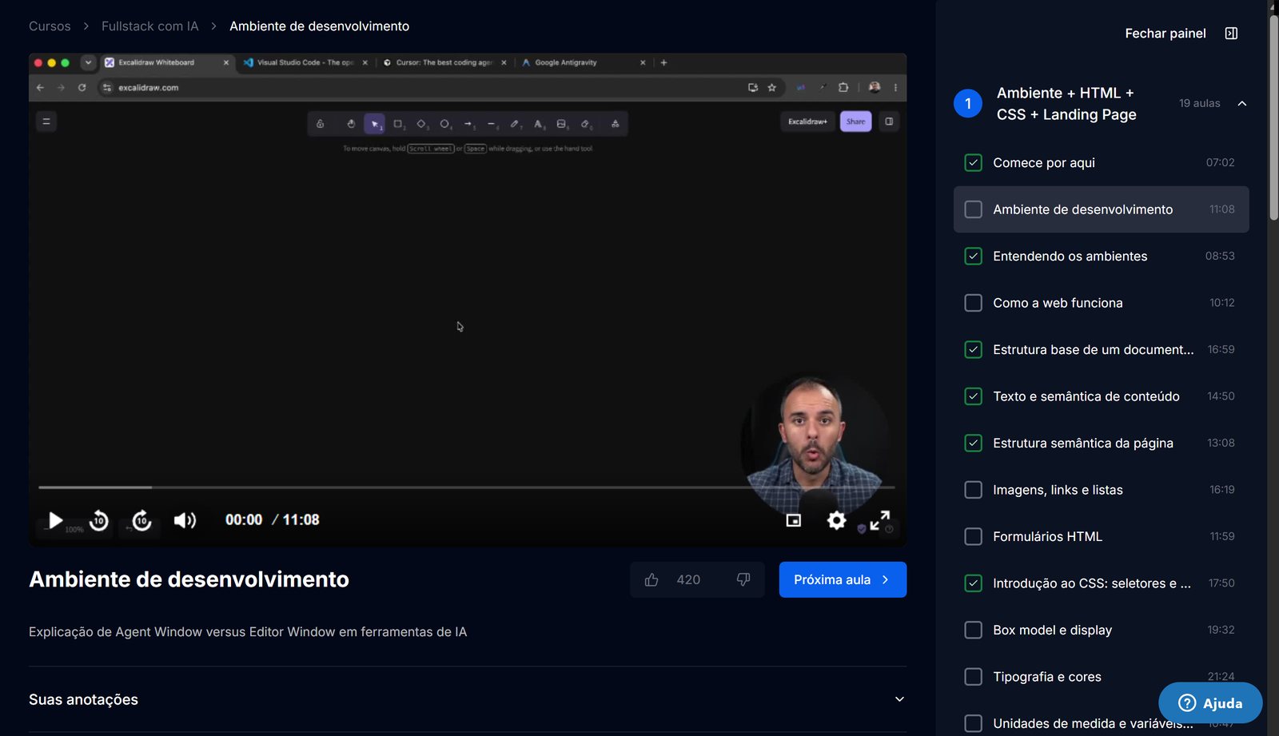
Task: Click the close panel sidebar icon
Action: [x=1231, y=34]
